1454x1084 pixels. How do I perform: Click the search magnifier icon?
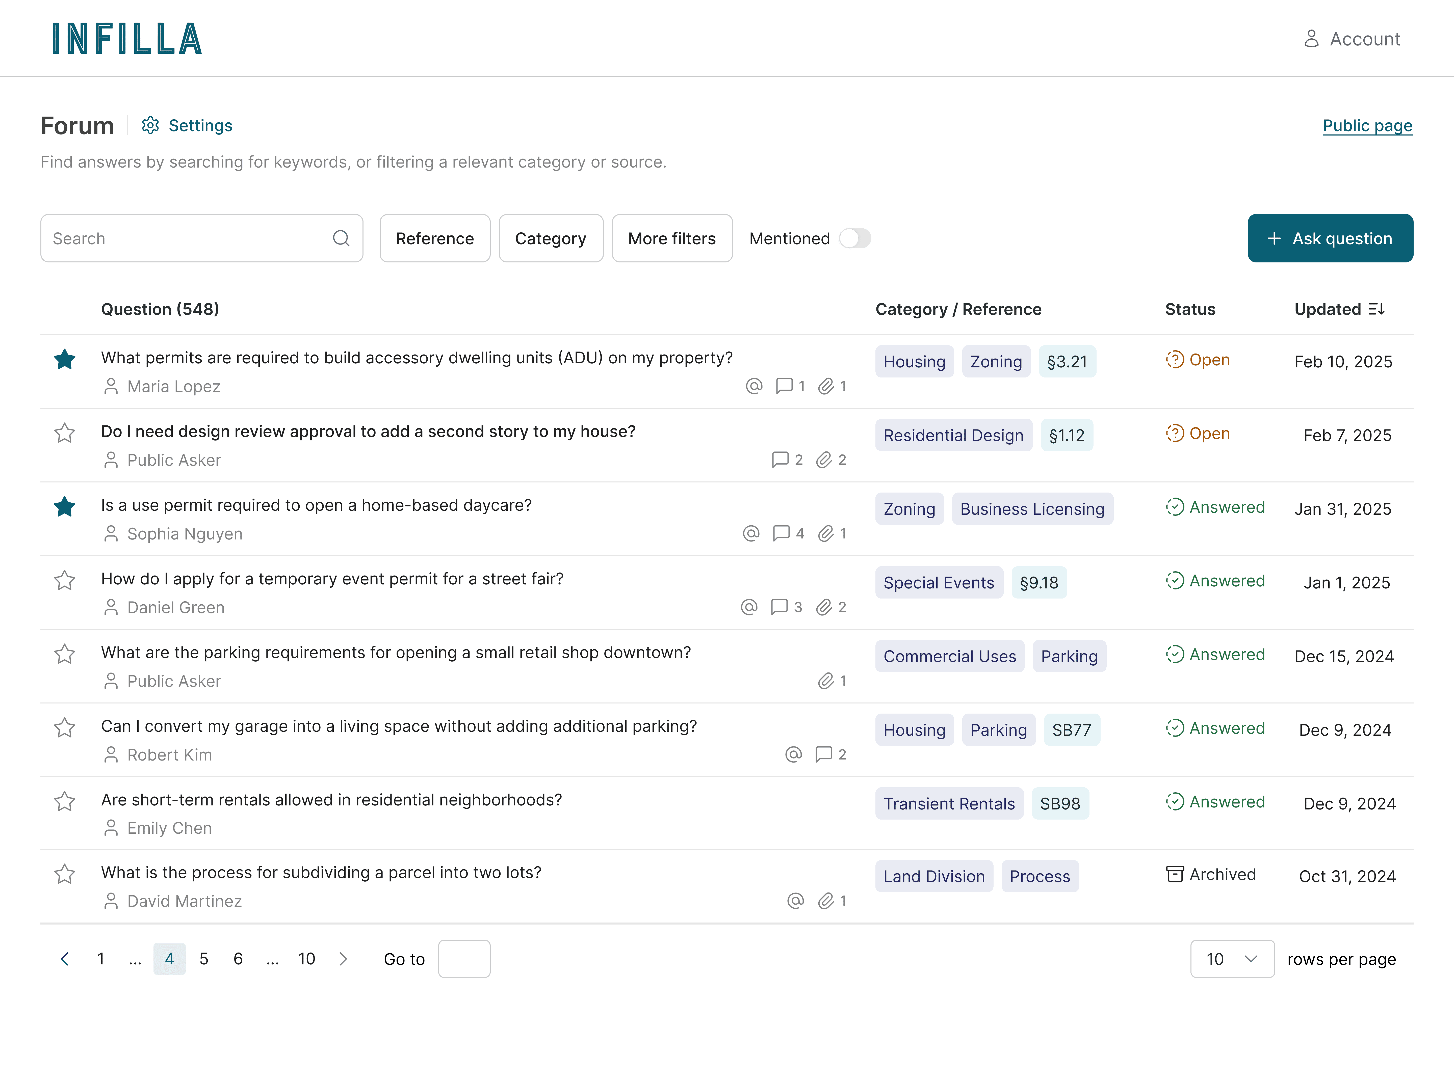(341, 238)
